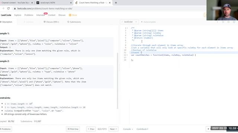Screen dimensions: 238x133
Task: Click the Example 2 Explanation text
Action: tap(43, 82)
